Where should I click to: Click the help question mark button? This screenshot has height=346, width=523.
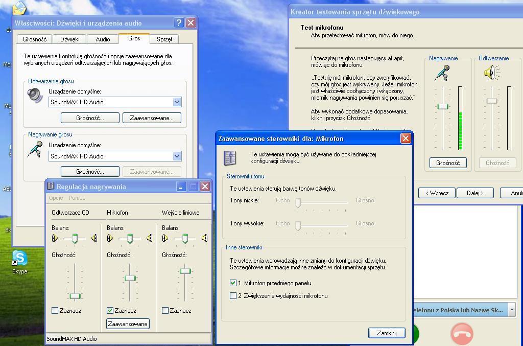coord(178,23)
